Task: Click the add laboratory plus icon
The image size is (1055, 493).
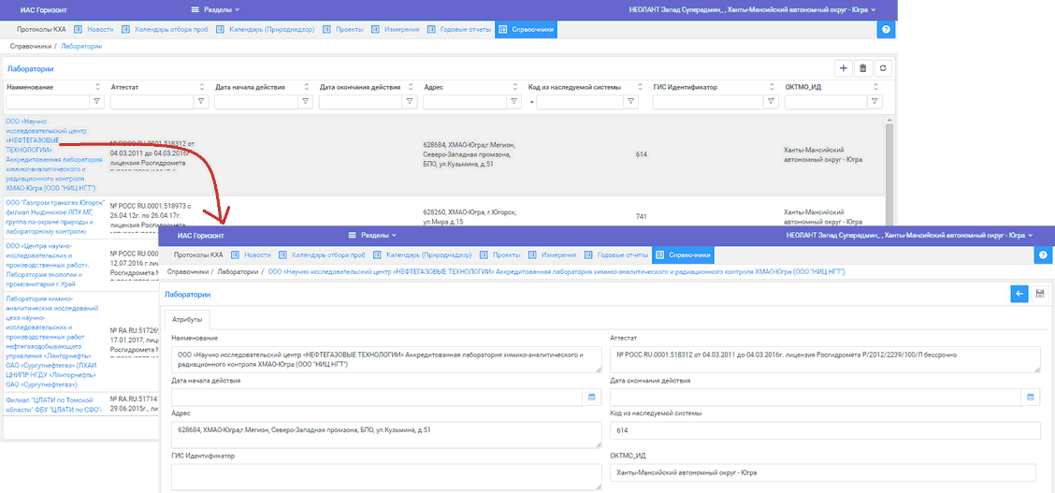Action: pyautogui.click(x=843, y=68)
